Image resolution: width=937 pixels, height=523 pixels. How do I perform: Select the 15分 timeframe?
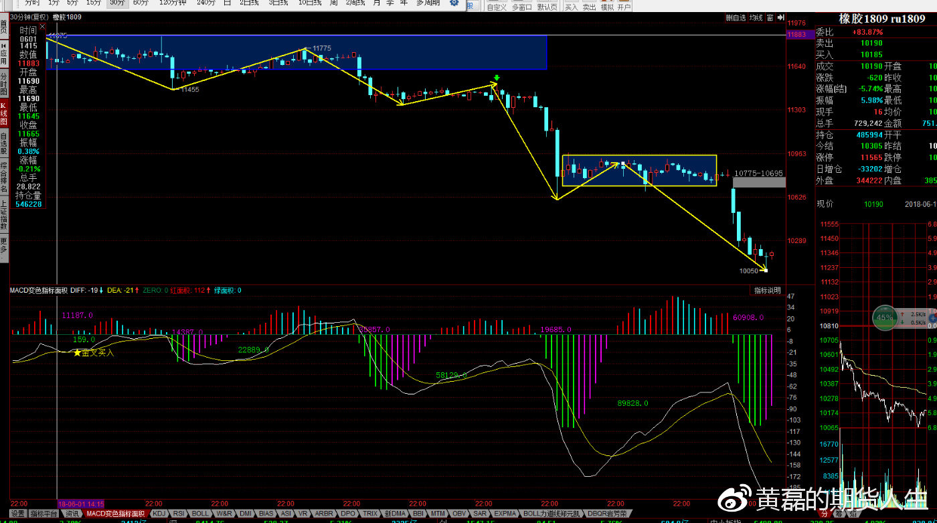[x=93, y=3]
